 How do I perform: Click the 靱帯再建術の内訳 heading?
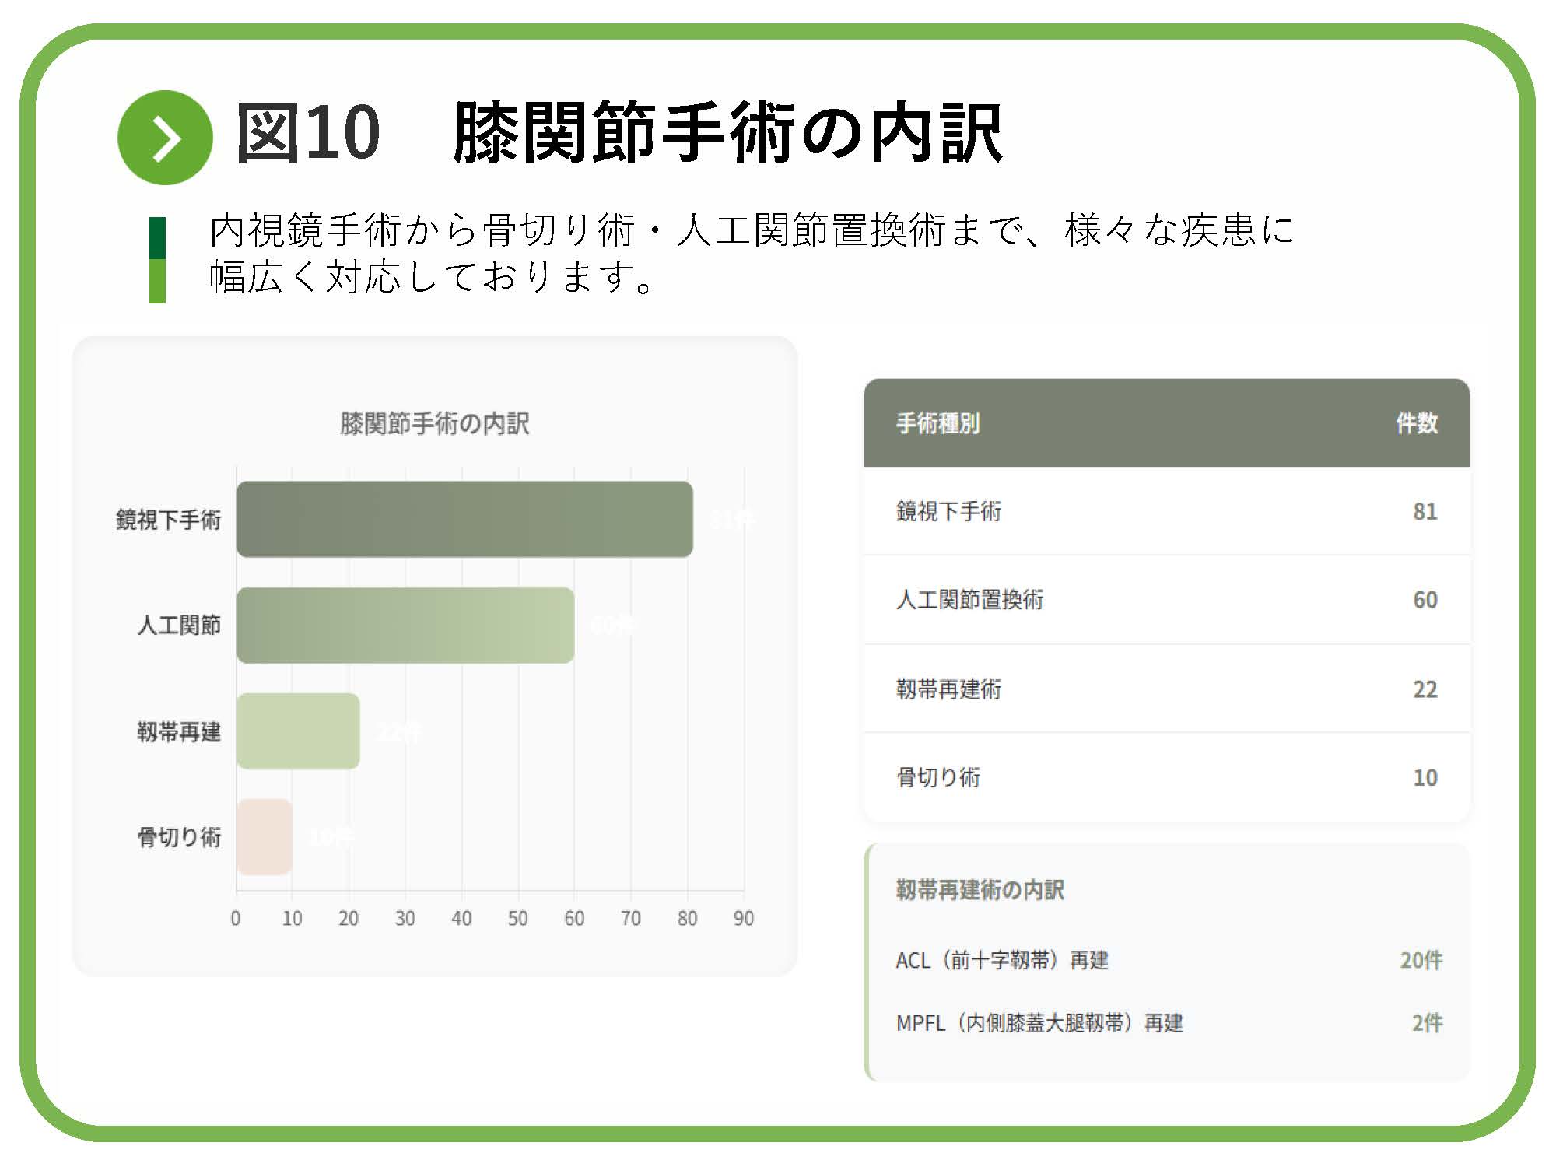pyautogui.click(x=980, y=889)
